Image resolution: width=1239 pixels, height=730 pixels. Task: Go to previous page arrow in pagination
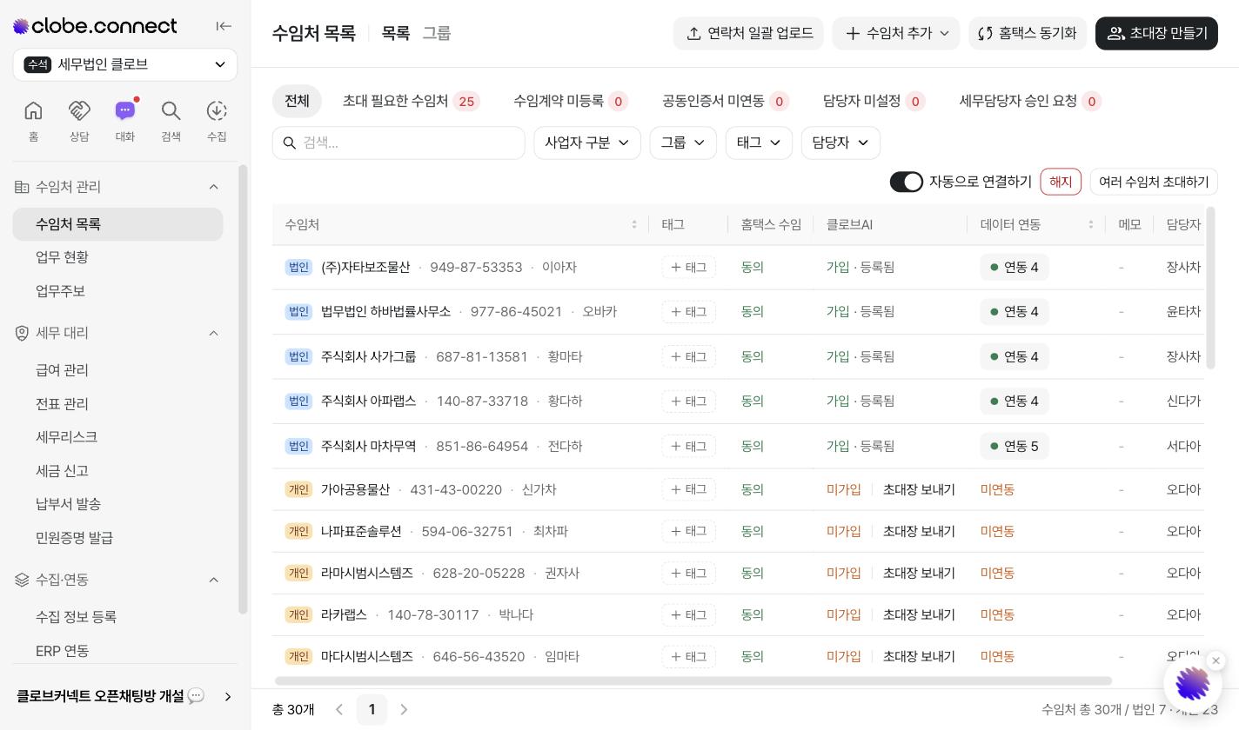click(x=339, y=710)
